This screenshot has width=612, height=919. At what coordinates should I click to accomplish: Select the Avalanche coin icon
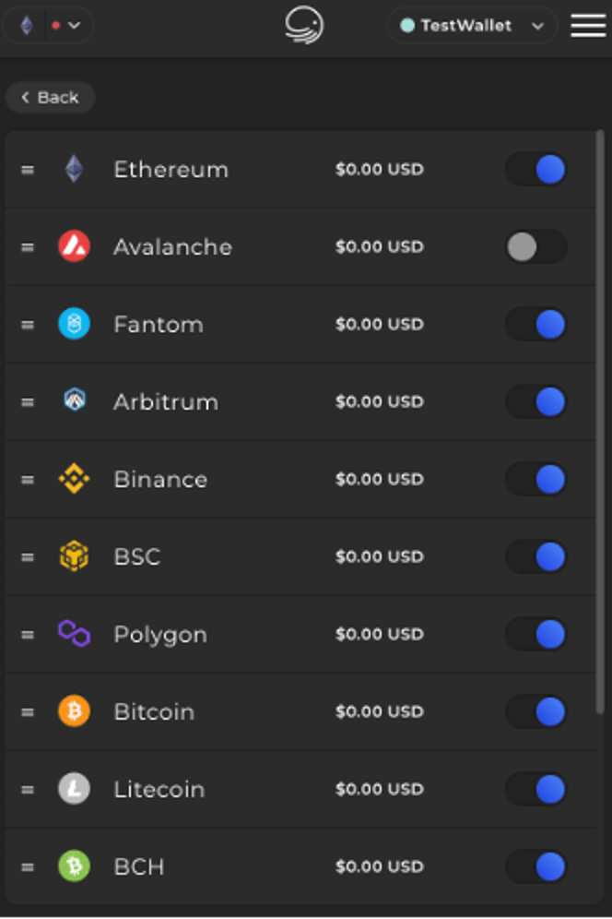pos(74,247)
